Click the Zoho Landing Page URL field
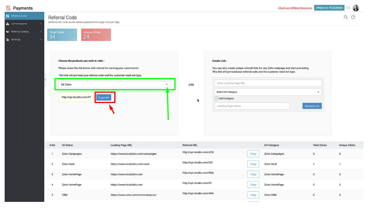The image size is (371, 210). (268, 83)
